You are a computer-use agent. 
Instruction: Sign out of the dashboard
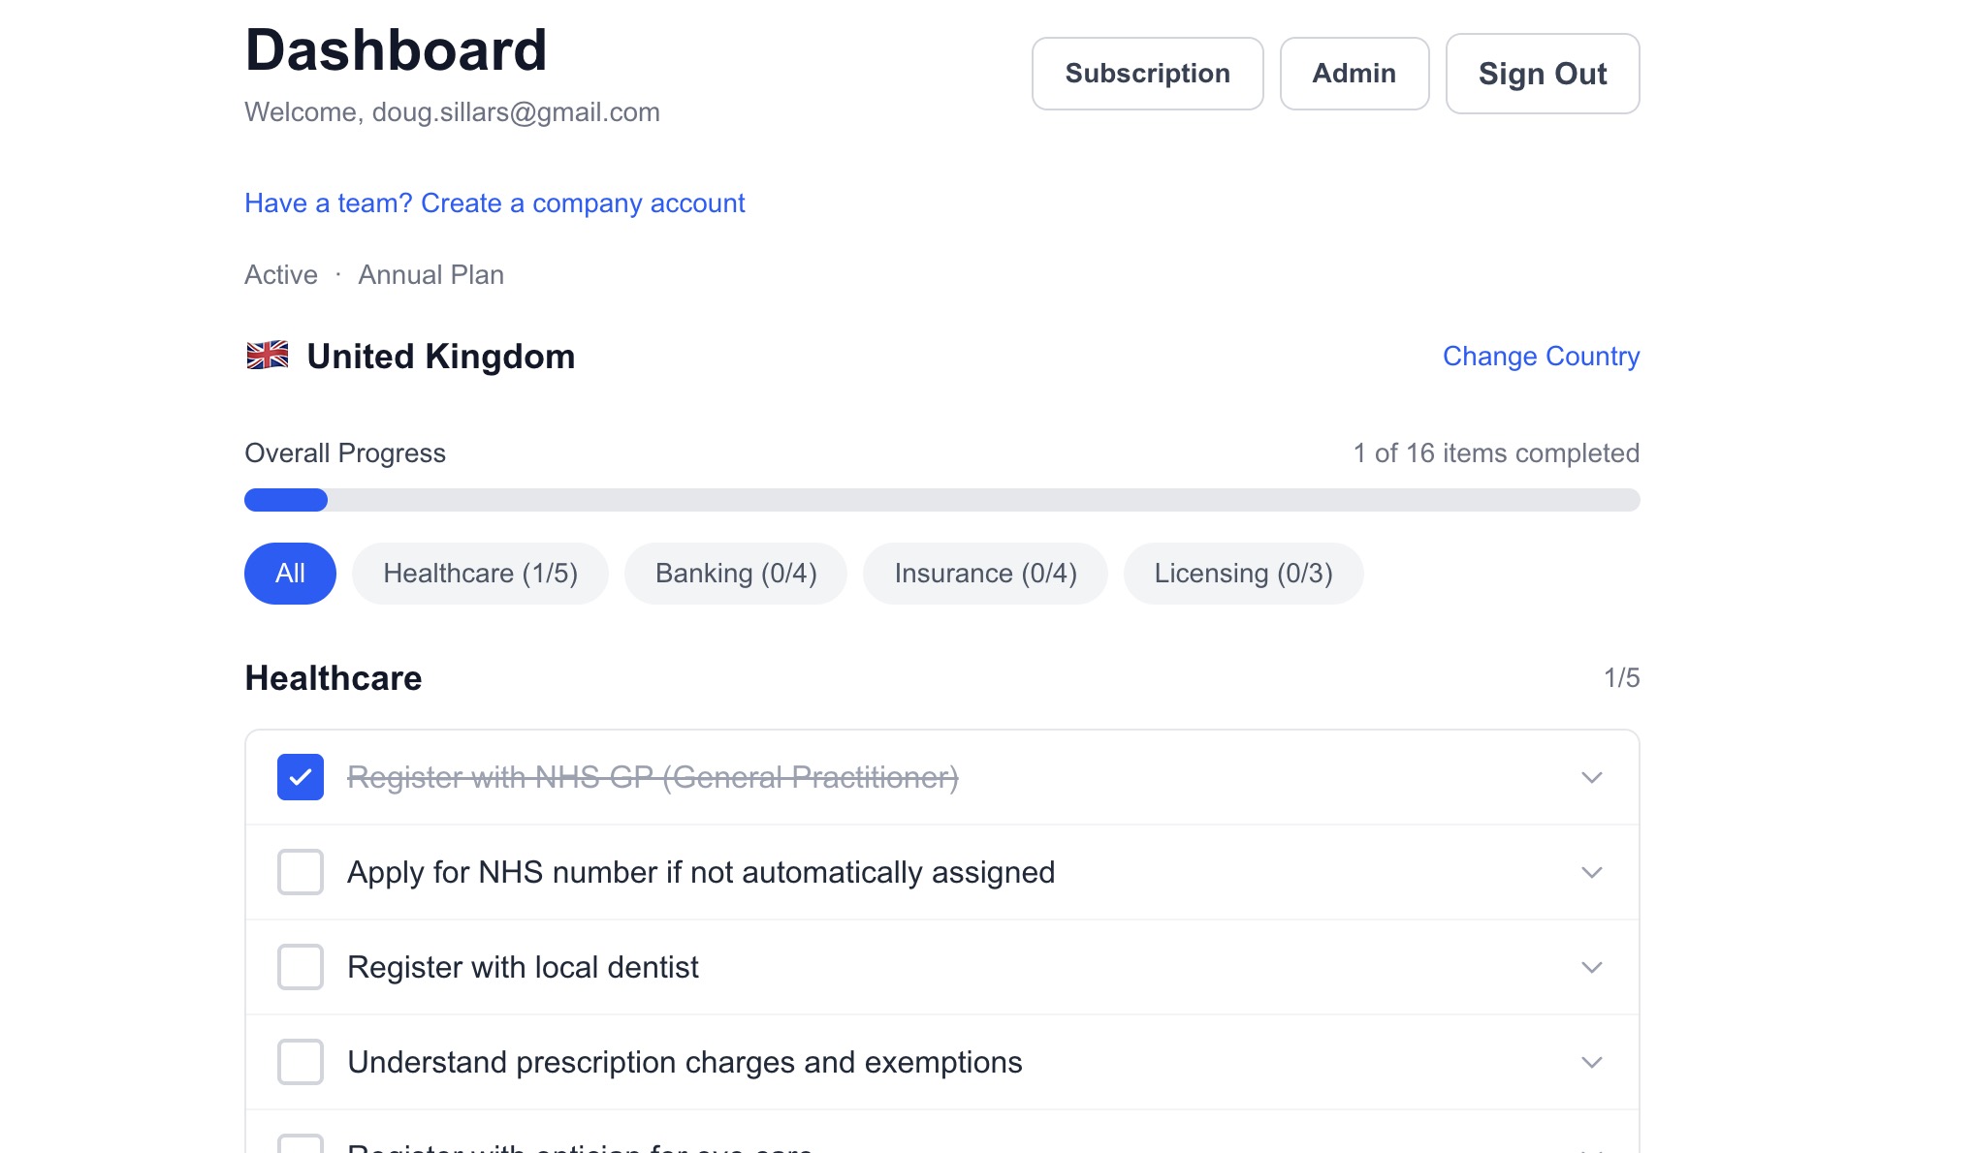pos(1542,73)
